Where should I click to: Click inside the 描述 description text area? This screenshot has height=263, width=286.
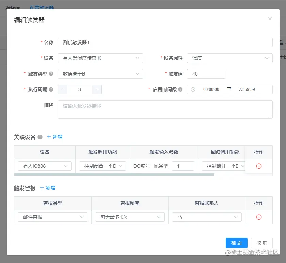[x=165, y=109]
